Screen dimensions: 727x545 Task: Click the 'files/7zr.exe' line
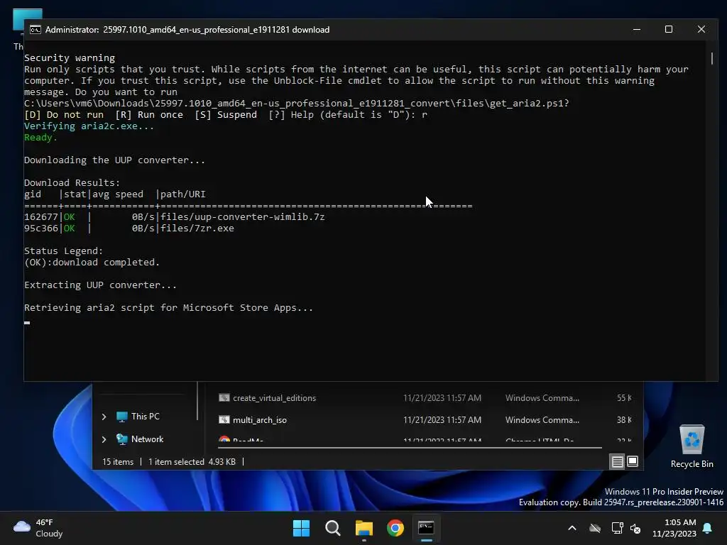(197, 229)
